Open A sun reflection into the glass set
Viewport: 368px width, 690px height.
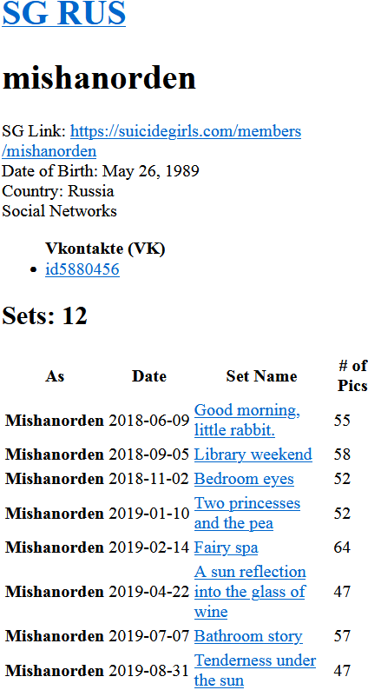250,592
